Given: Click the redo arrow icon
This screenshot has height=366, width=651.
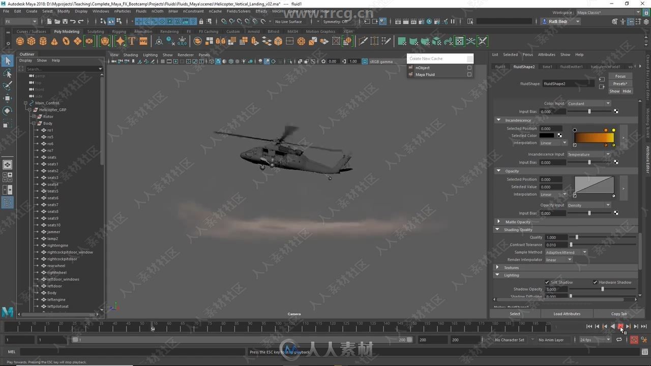Looking at the screenshot, I should tap(81, 21).
